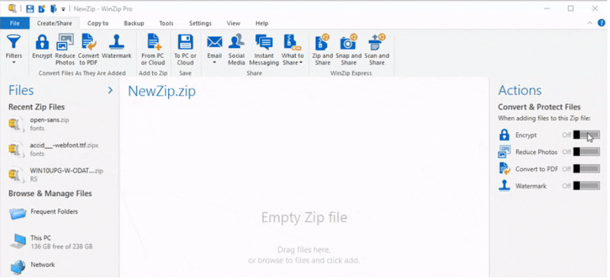Open the Help tab

[x=262, y=23]
